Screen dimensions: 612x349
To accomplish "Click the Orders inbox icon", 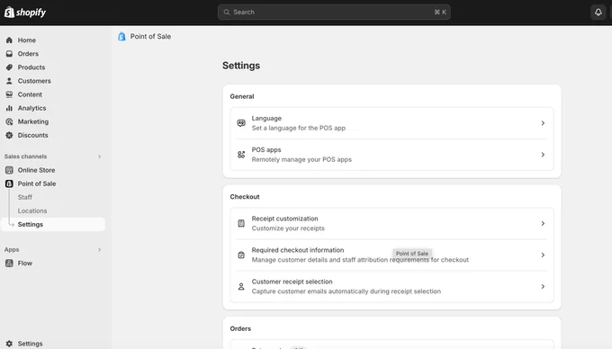I will click(x=9, y=54).
